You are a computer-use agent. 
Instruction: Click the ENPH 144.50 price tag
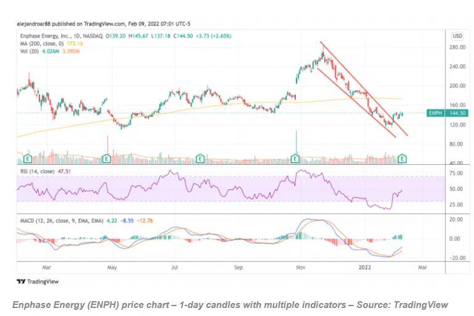click(x=447, y=113)
